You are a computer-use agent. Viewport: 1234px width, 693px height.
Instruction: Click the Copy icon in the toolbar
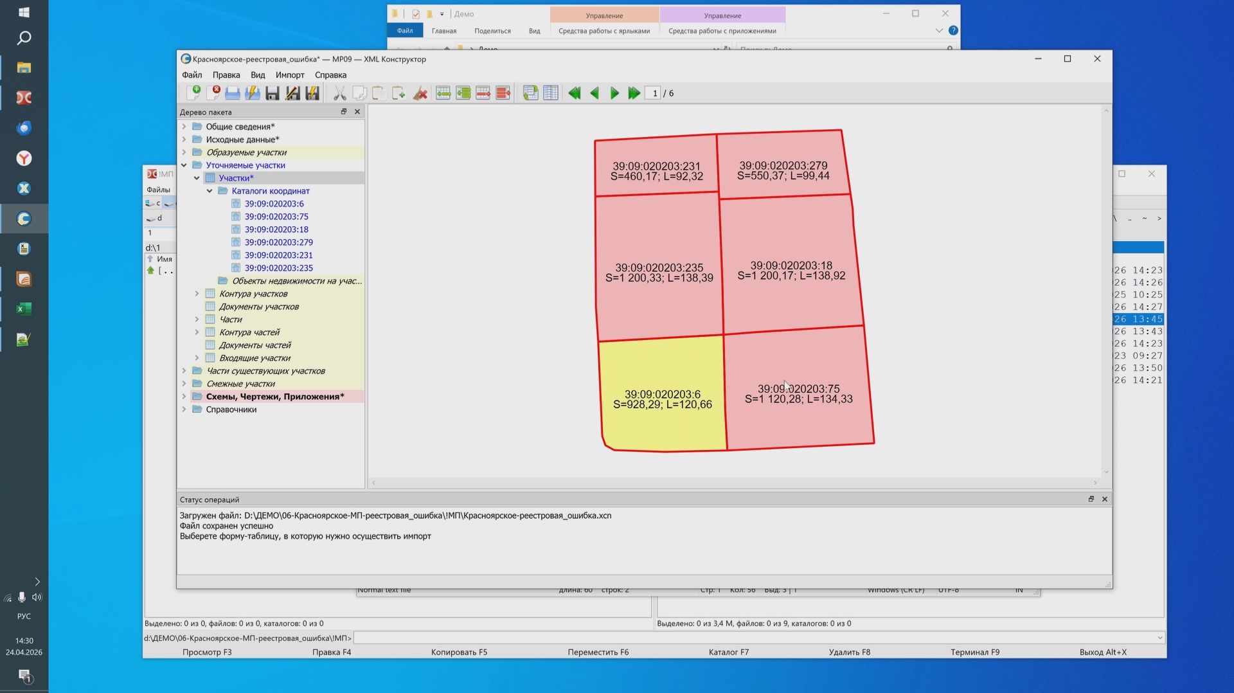click(359, 93)
